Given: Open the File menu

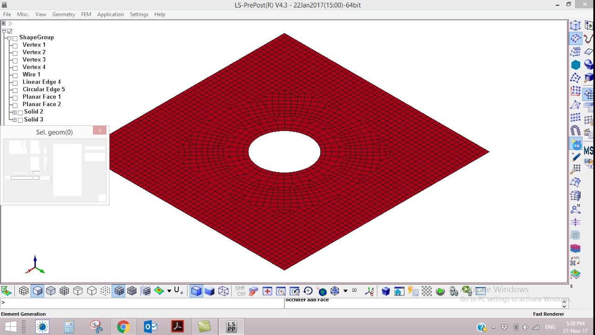Looking at the screenshot, I should point(7,14).
